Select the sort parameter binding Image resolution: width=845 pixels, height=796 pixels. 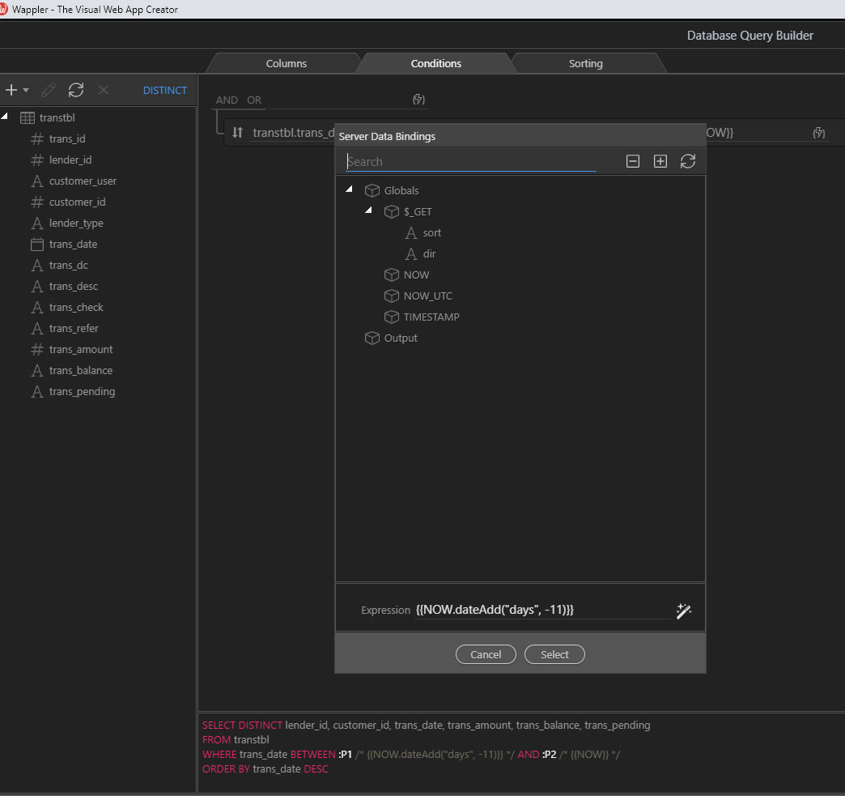431,232
